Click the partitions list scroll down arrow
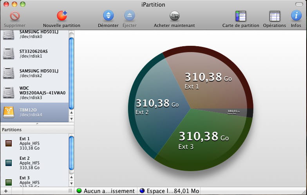Screen dimensions: 307x195 pos(71,183)
